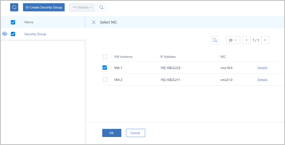Select the VM-2 instance name

point(118,80)
